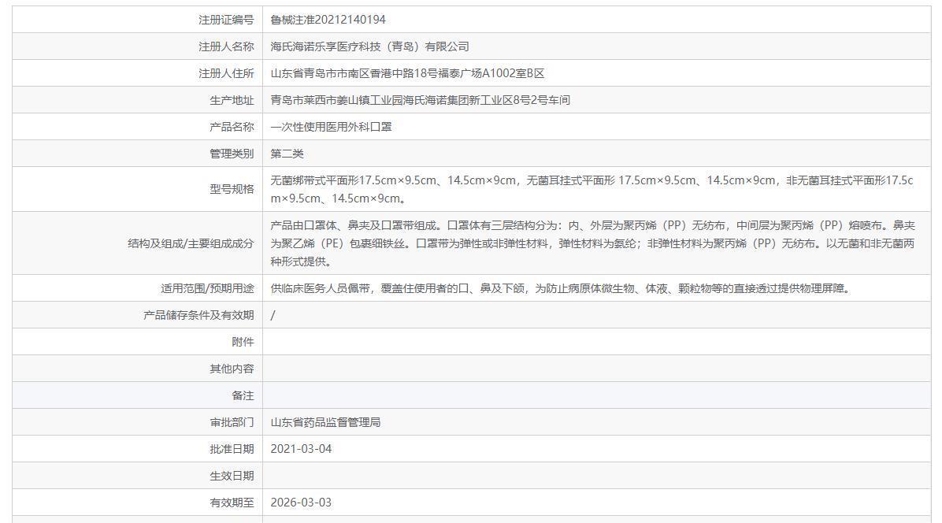Click the registrant name 海氏海诺乐享医疗科技 text

pyautogui.click(x=369, y=46)
